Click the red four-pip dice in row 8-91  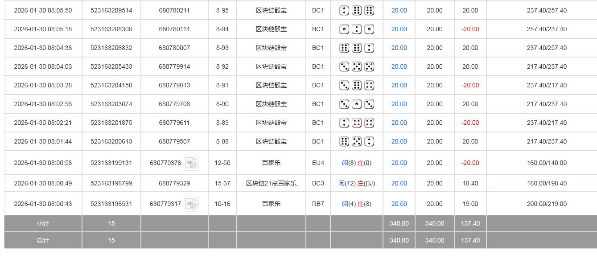coord(369,85)
